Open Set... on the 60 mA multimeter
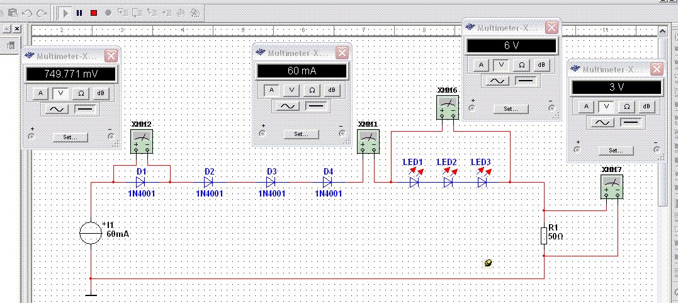This screenshot has height=303, width=678. tap(301, 134)
